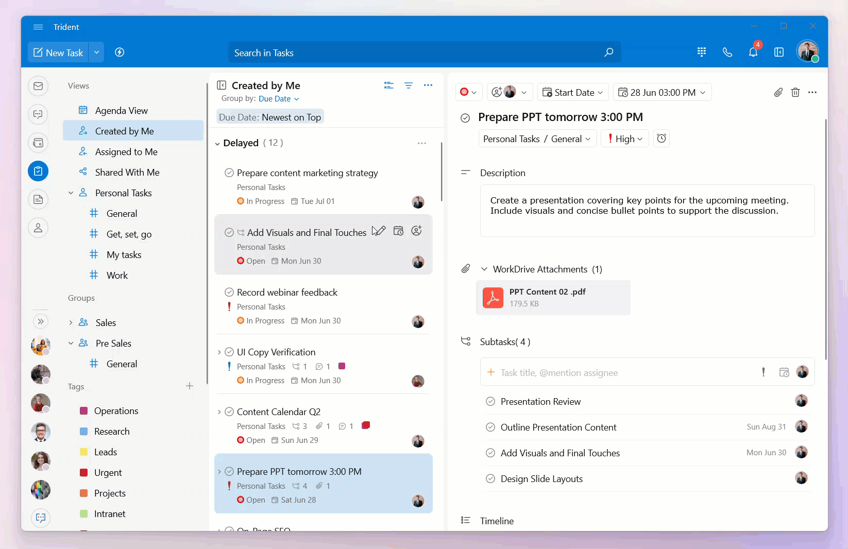Open the Personal Tasks / General category dropdown

(537, 139)
